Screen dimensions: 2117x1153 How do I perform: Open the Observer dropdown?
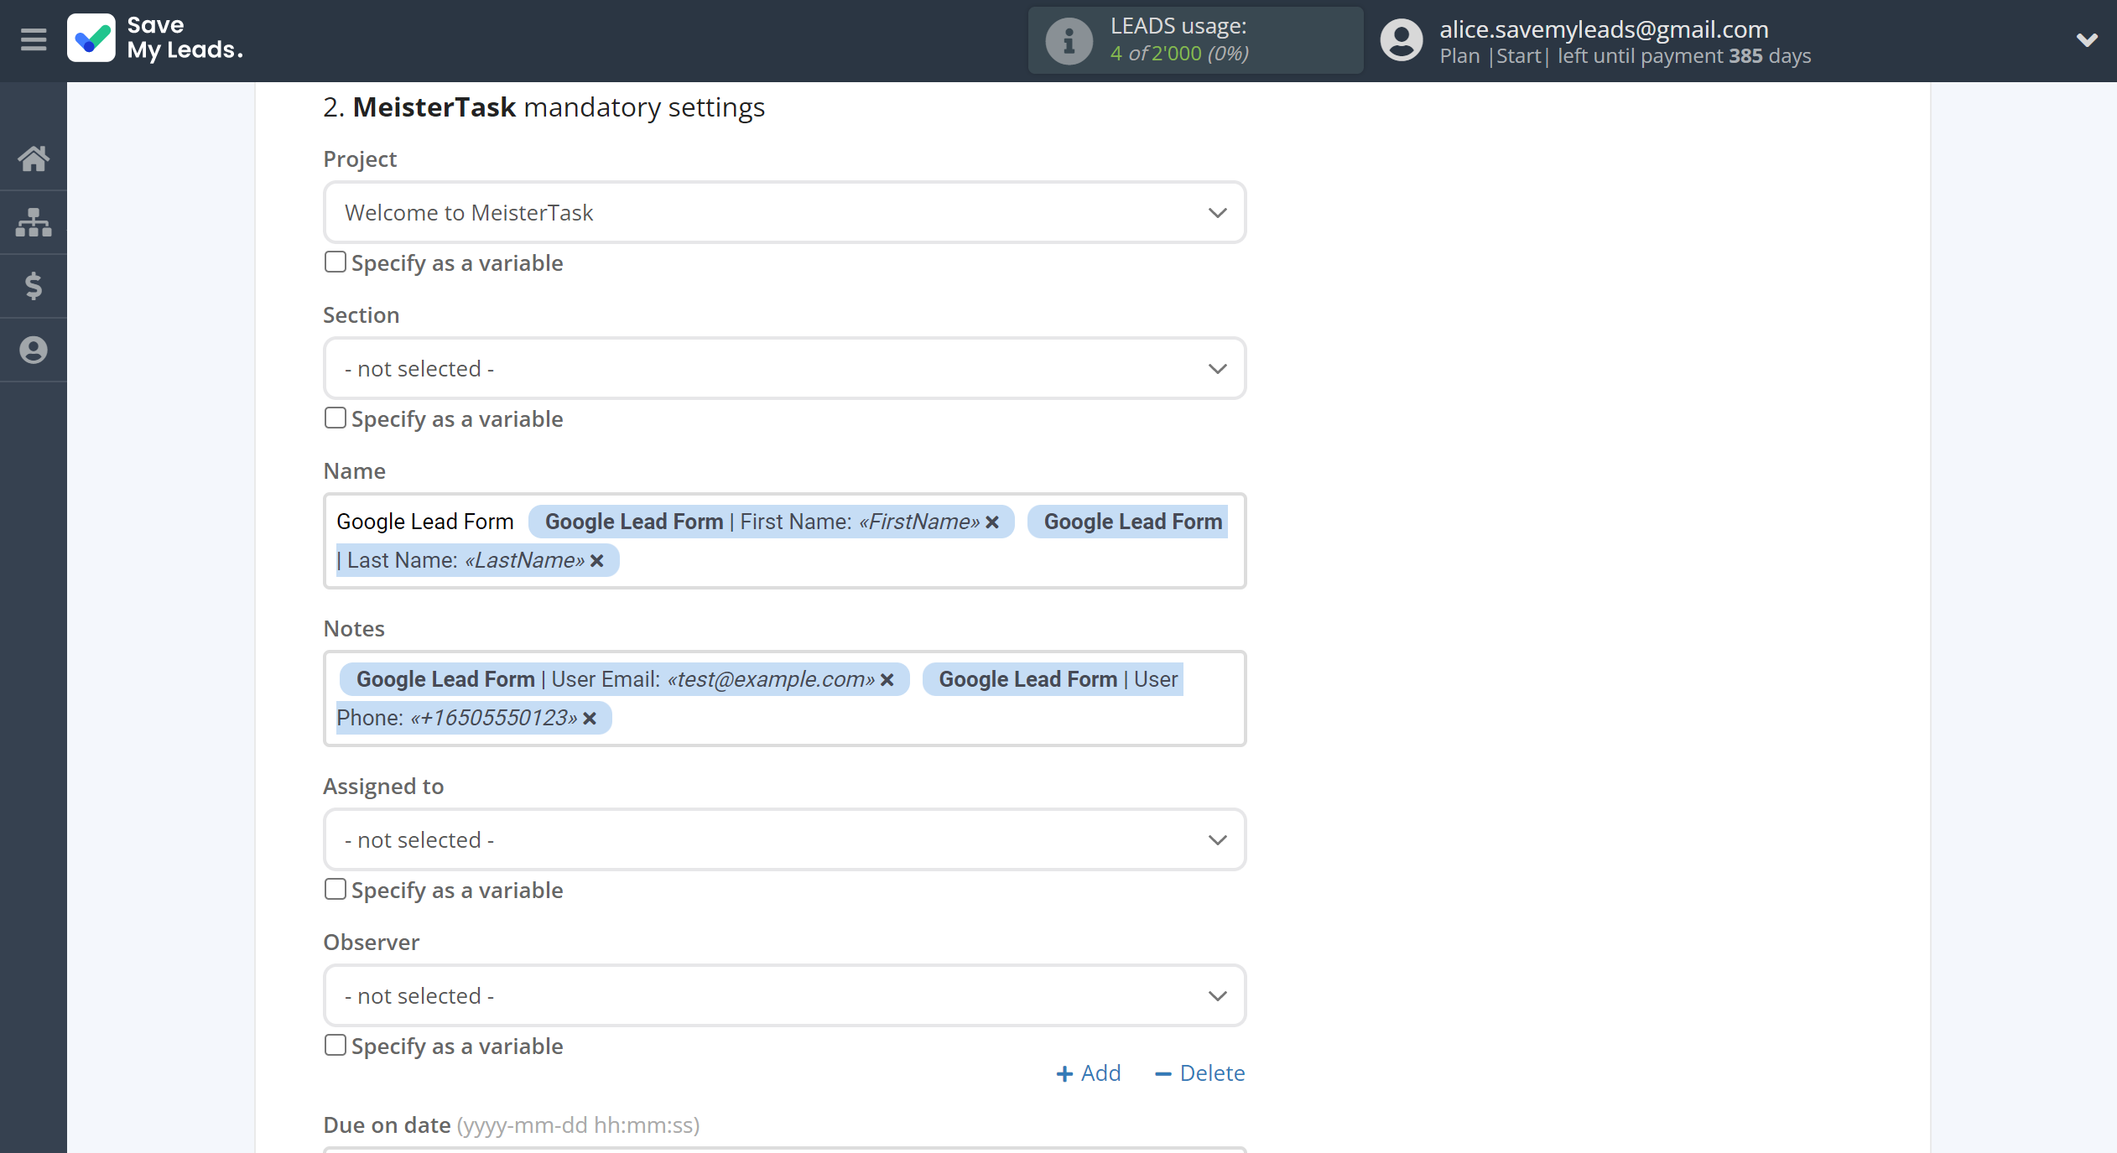pos(784,995)
